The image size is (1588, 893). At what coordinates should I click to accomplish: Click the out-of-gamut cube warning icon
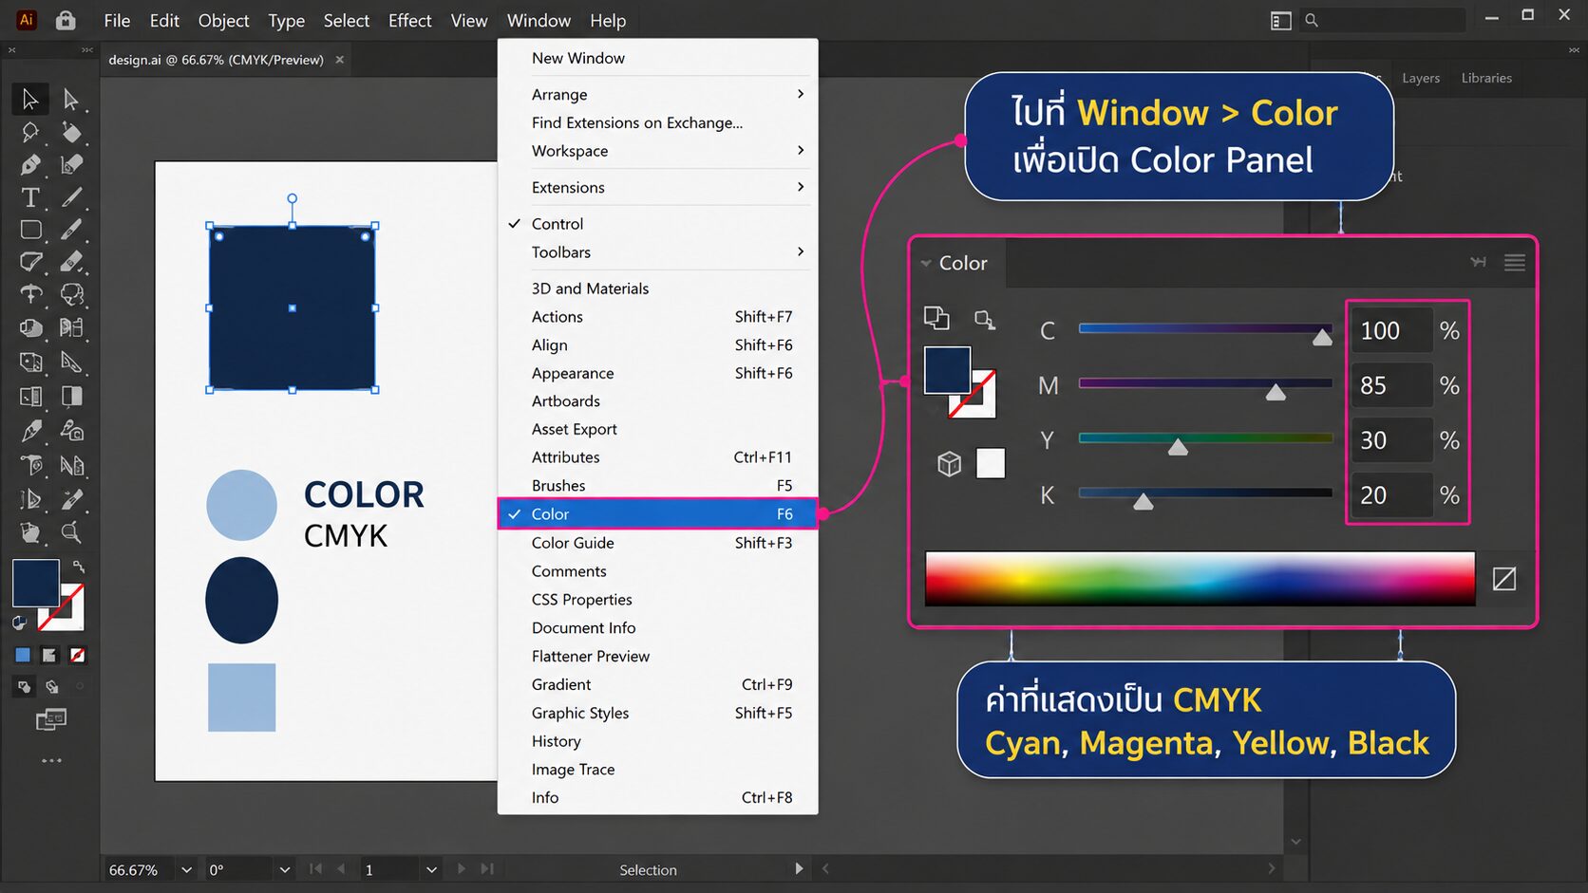949,463
